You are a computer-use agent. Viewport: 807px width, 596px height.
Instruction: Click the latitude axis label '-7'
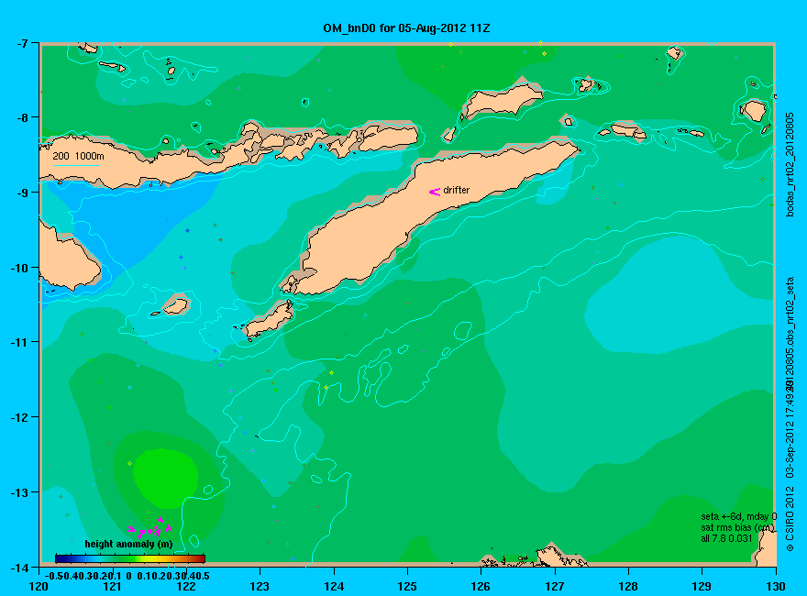(x=22, y=43)
